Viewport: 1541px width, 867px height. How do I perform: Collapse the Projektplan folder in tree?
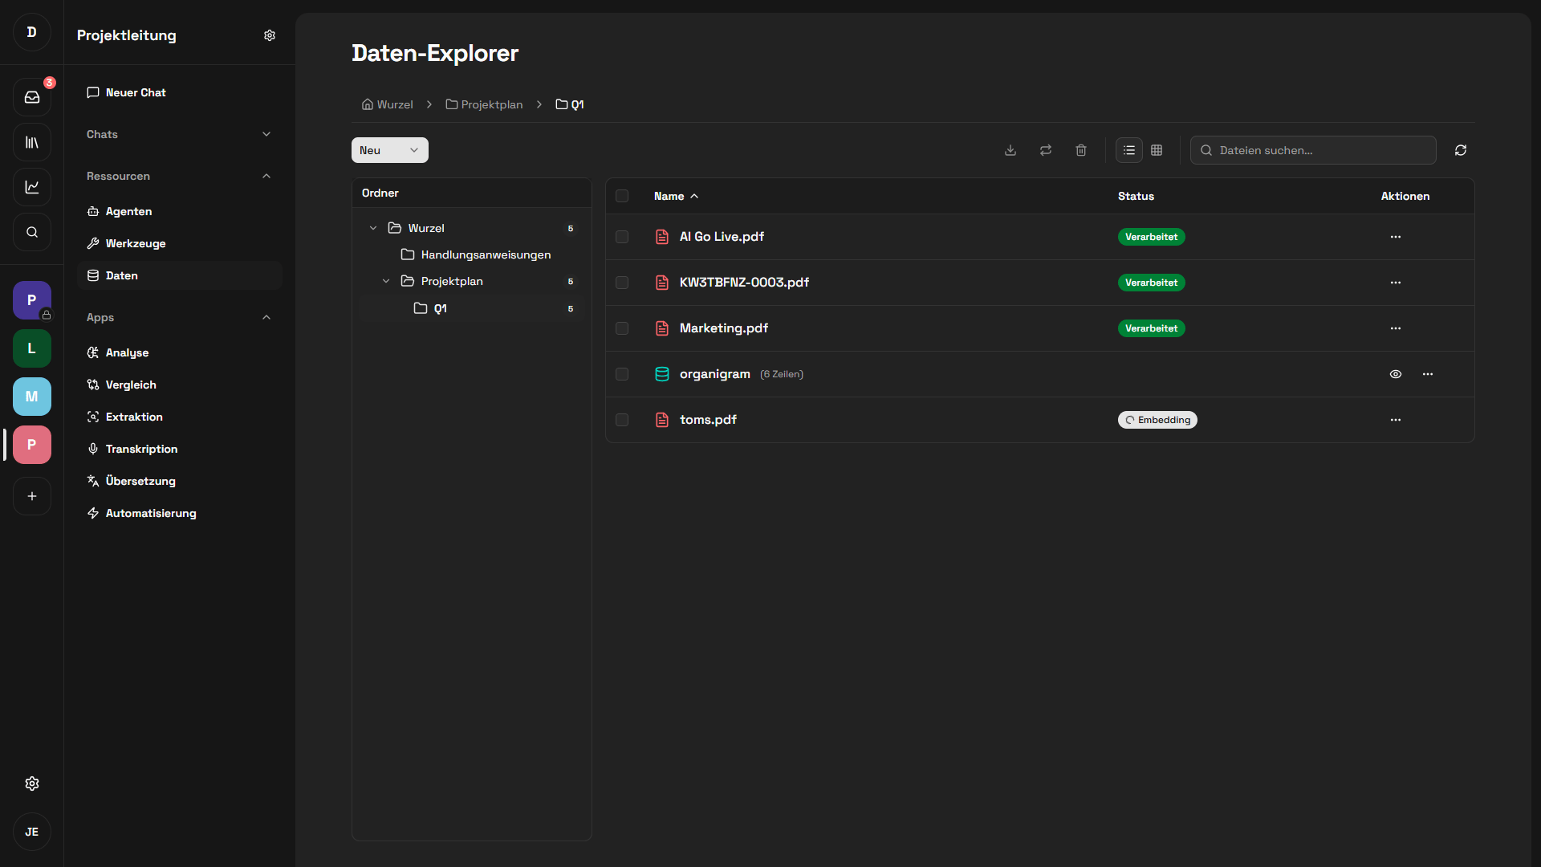386,281
